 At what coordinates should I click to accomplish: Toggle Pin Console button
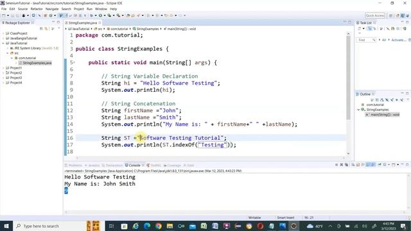pyautogui.click(x=380, y=165)
